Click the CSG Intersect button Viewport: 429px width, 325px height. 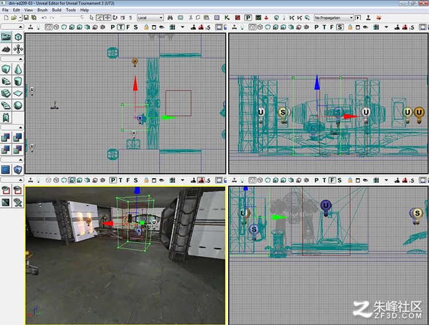point(6,150)
